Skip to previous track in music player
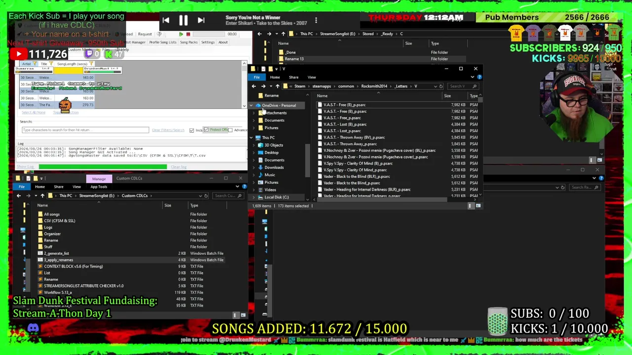Screen dimensions: 632x355 (166, 21)
